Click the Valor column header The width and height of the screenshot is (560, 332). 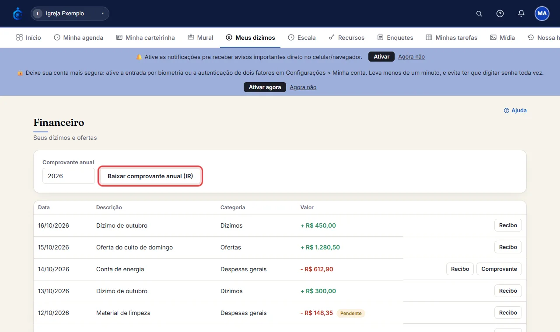click(x=307, y=207)
